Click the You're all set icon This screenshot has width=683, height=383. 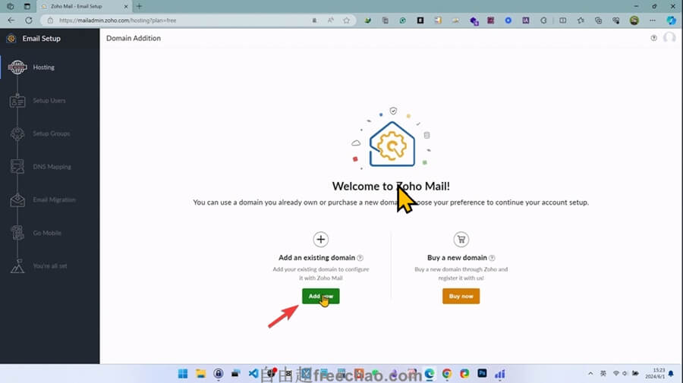point(17,266)
